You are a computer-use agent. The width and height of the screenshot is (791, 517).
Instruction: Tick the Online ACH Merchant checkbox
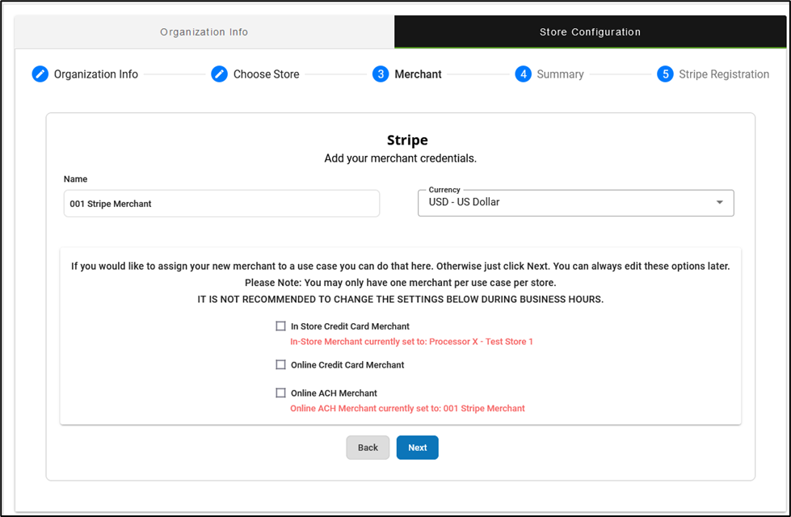click(281, 393)
